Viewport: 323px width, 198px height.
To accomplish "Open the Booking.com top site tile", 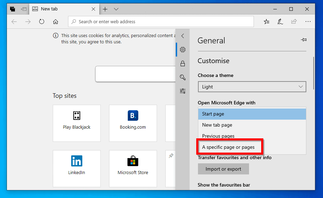I will (x=133, y=123).
